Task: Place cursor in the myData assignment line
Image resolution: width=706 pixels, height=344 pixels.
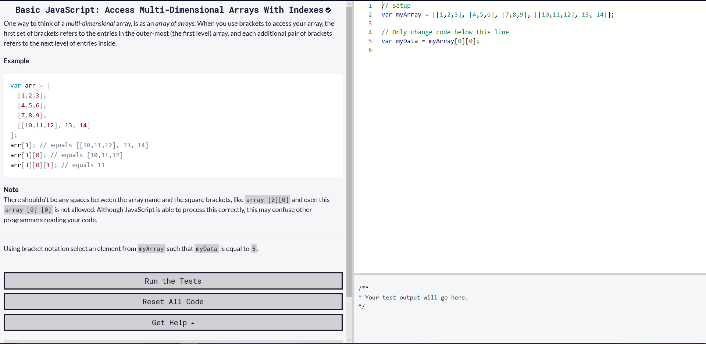Action: 430,41
